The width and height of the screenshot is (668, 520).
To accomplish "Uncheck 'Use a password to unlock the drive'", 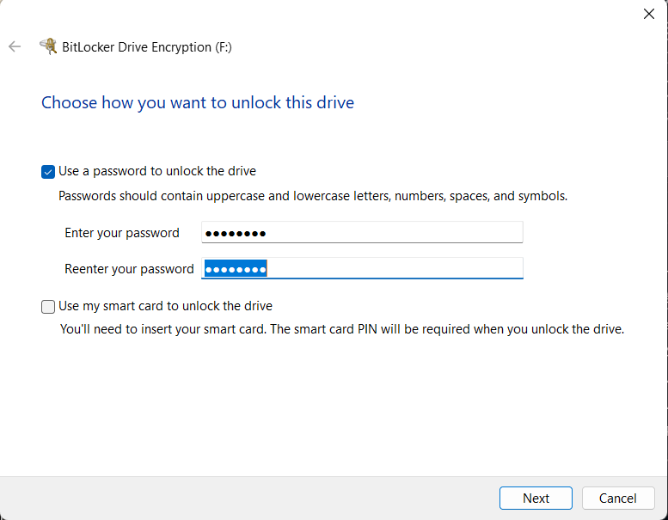I will coord(48,172).
